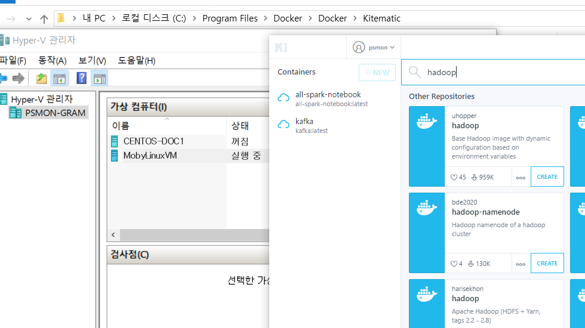Toggle the action pane show/hide button
The image size is (585, 328).
click(x=99, y=78)
